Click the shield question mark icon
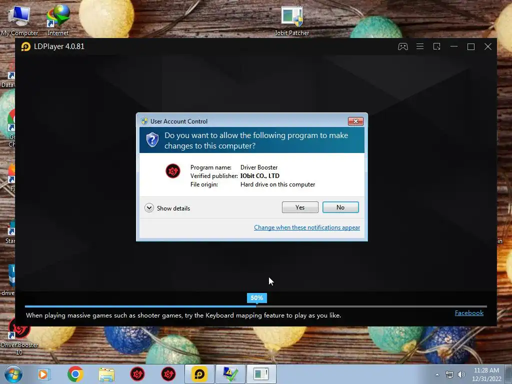Image resolution: width=512 pixels, height=384 pixels. [x=152, y=140]
